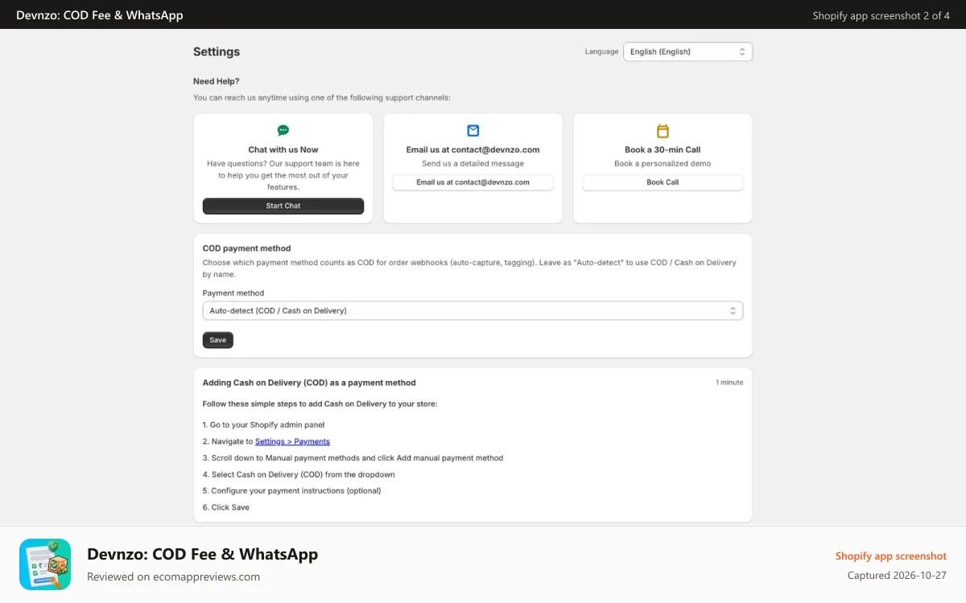Screen dimensions: 966x603
Task: Click the Need Help? heading
Action: (x=217, y=81)
